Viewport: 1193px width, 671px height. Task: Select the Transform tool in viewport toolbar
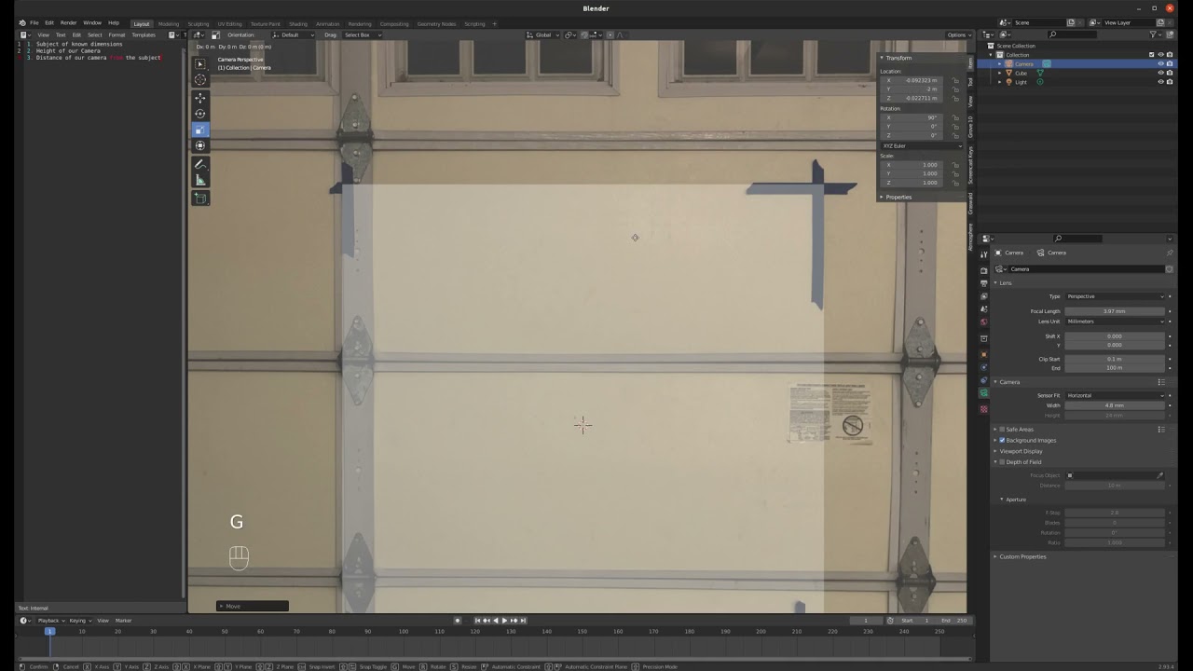(200, 145)
